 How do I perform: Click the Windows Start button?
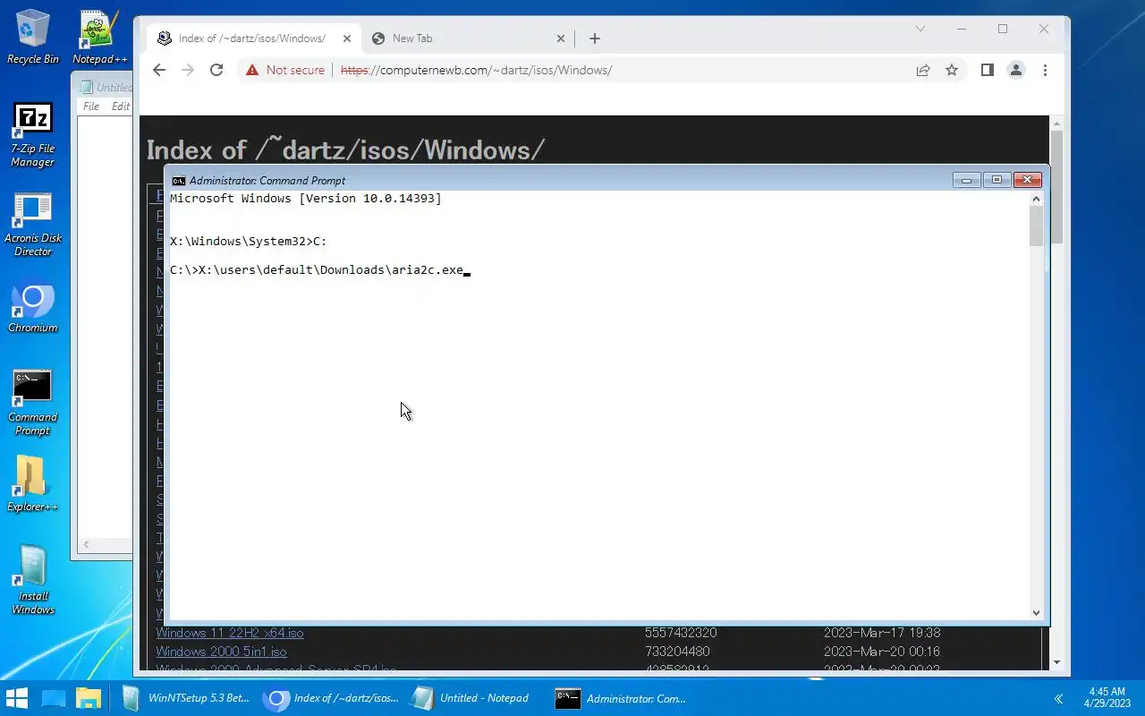17,698
